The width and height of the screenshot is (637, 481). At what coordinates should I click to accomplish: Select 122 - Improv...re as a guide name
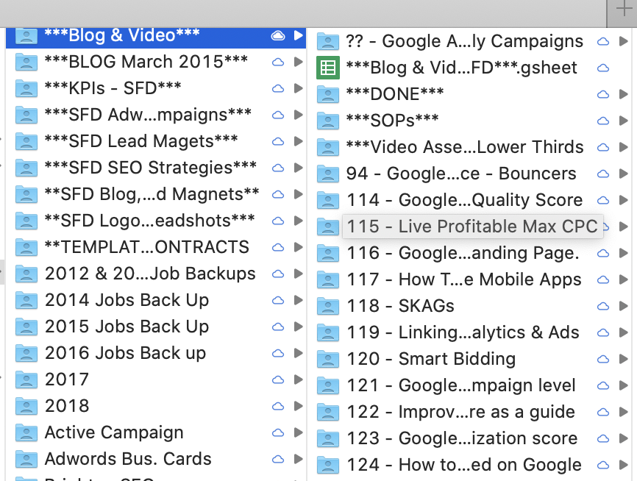tap(461, 412)
